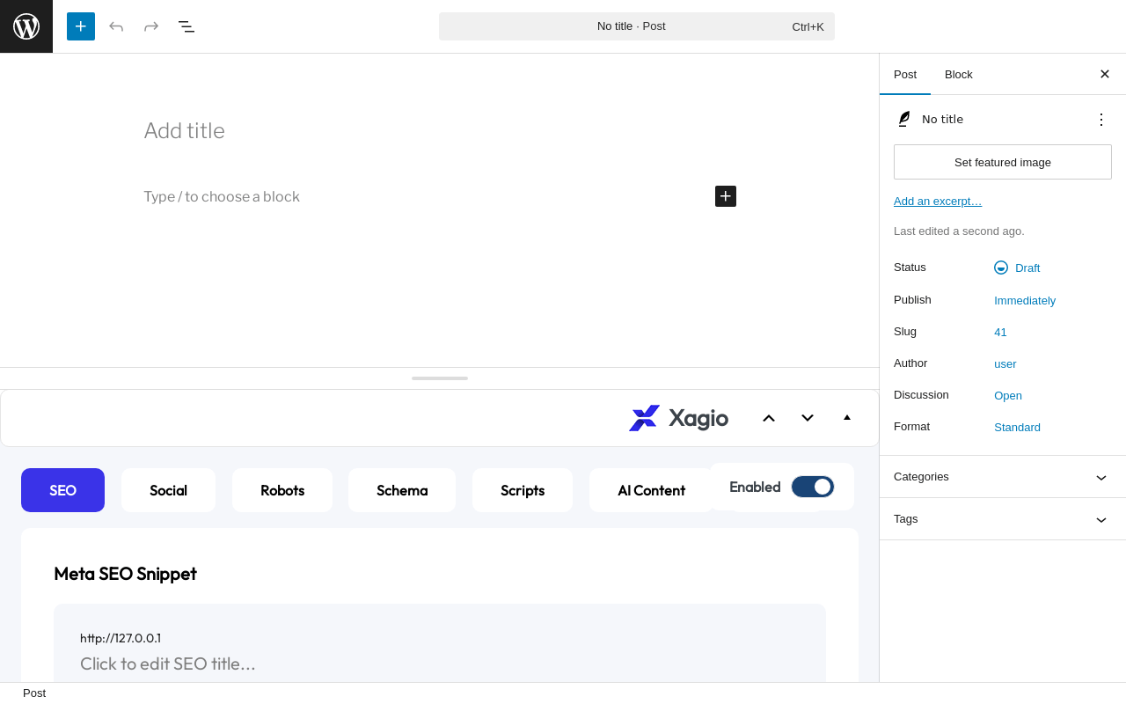
Task: Click the black add block button
Action: click(x=726, y=196)
